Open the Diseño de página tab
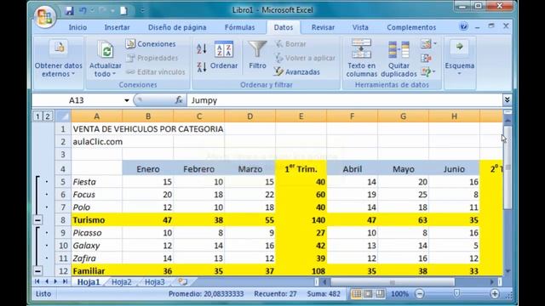This screenshot has height=306, width=545. [177, 27]
